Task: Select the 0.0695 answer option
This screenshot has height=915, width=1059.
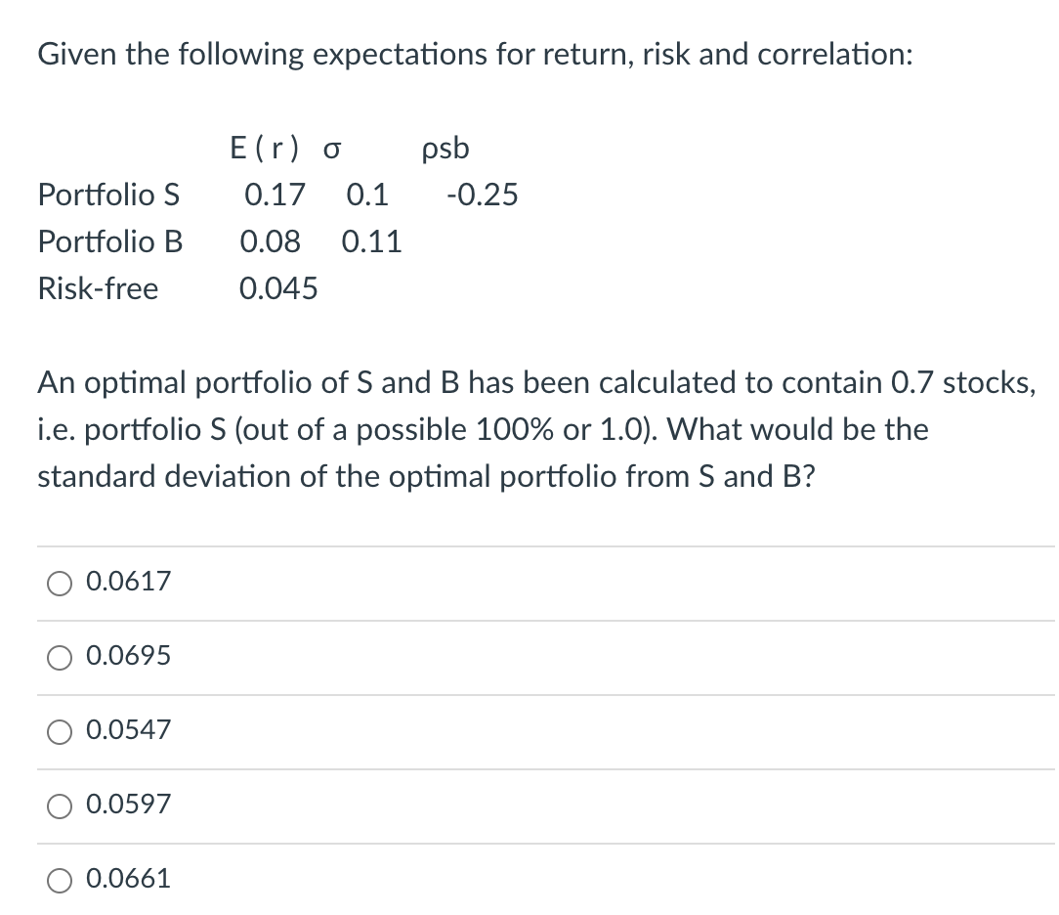Action: 60,657
